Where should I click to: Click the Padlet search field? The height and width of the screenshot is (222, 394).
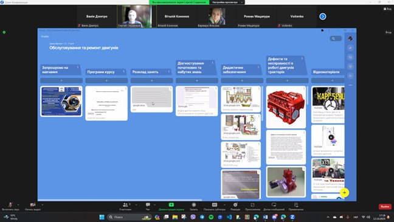[x=336, y=38]
